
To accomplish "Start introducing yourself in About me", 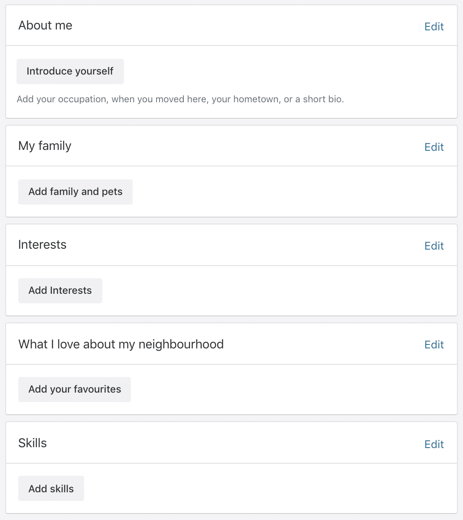I will click(x=70, y=71).
